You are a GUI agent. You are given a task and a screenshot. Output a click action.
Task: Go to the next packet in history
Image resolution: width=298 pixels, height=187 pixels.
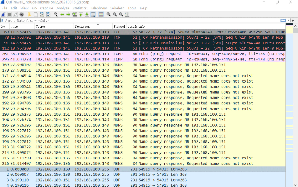coord(68,15)
